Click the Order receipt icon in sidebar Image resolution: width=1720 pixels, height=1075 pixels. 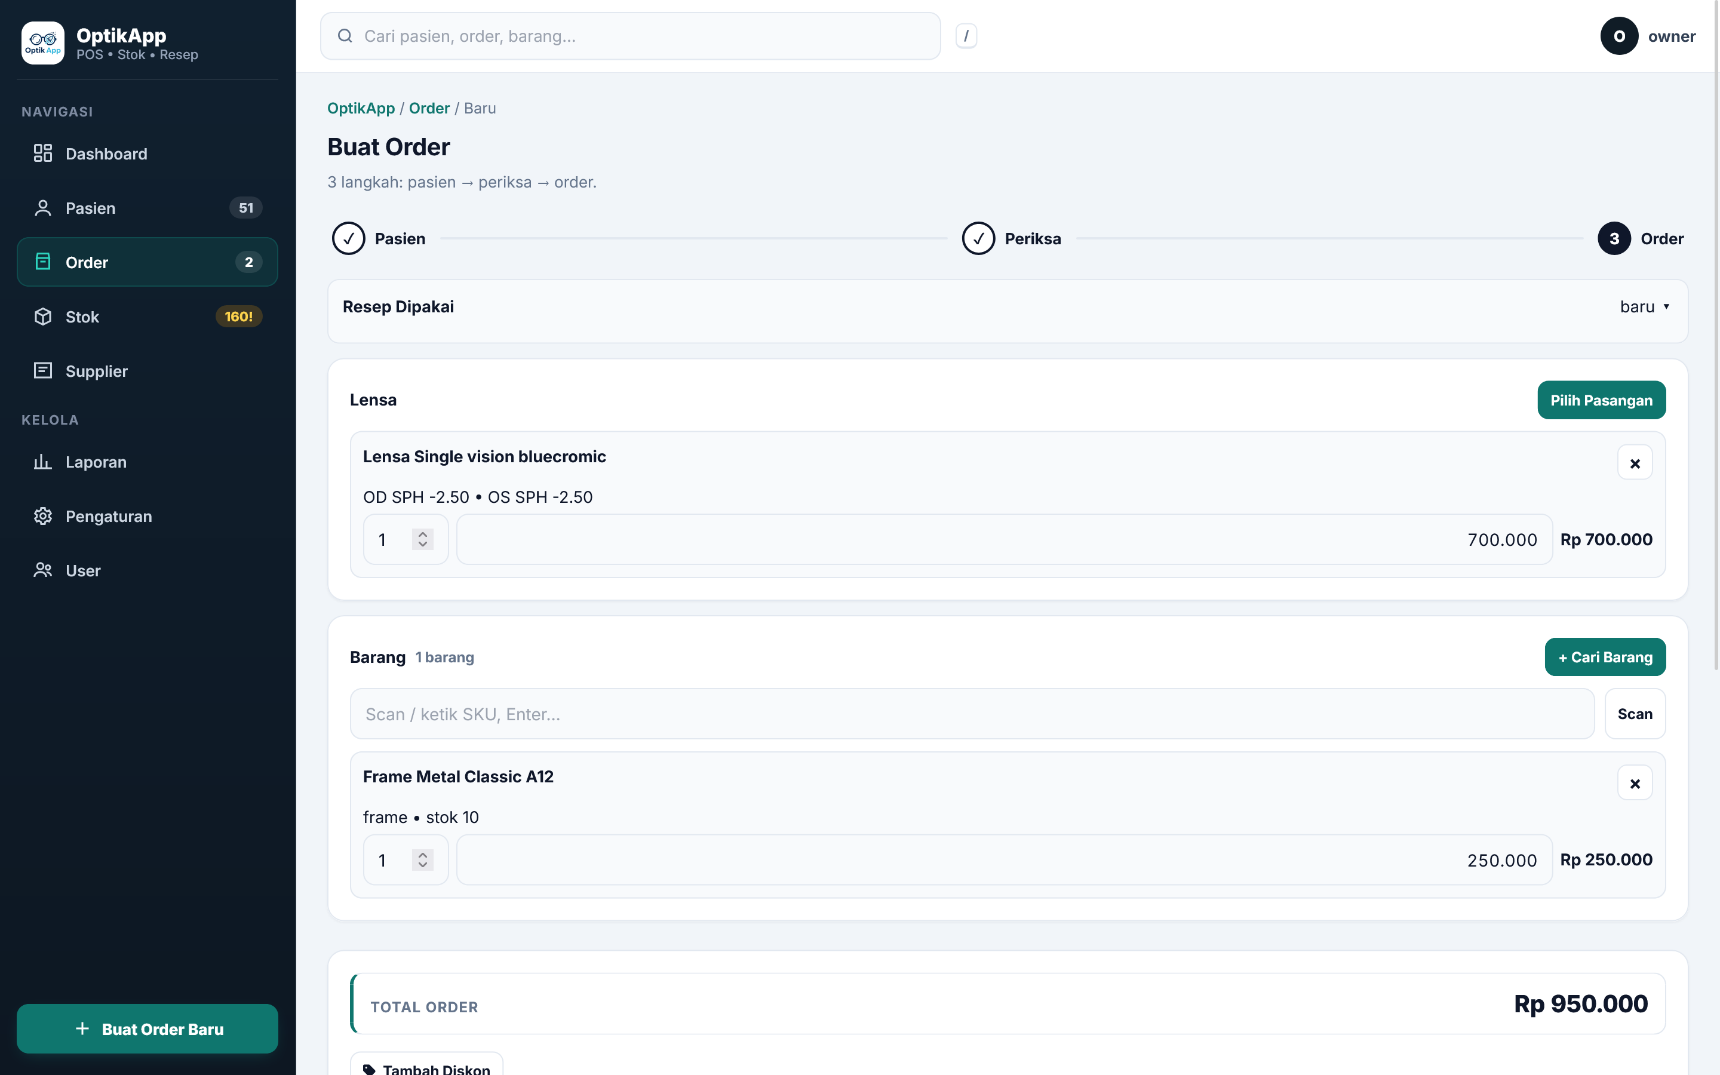point(42,262)
